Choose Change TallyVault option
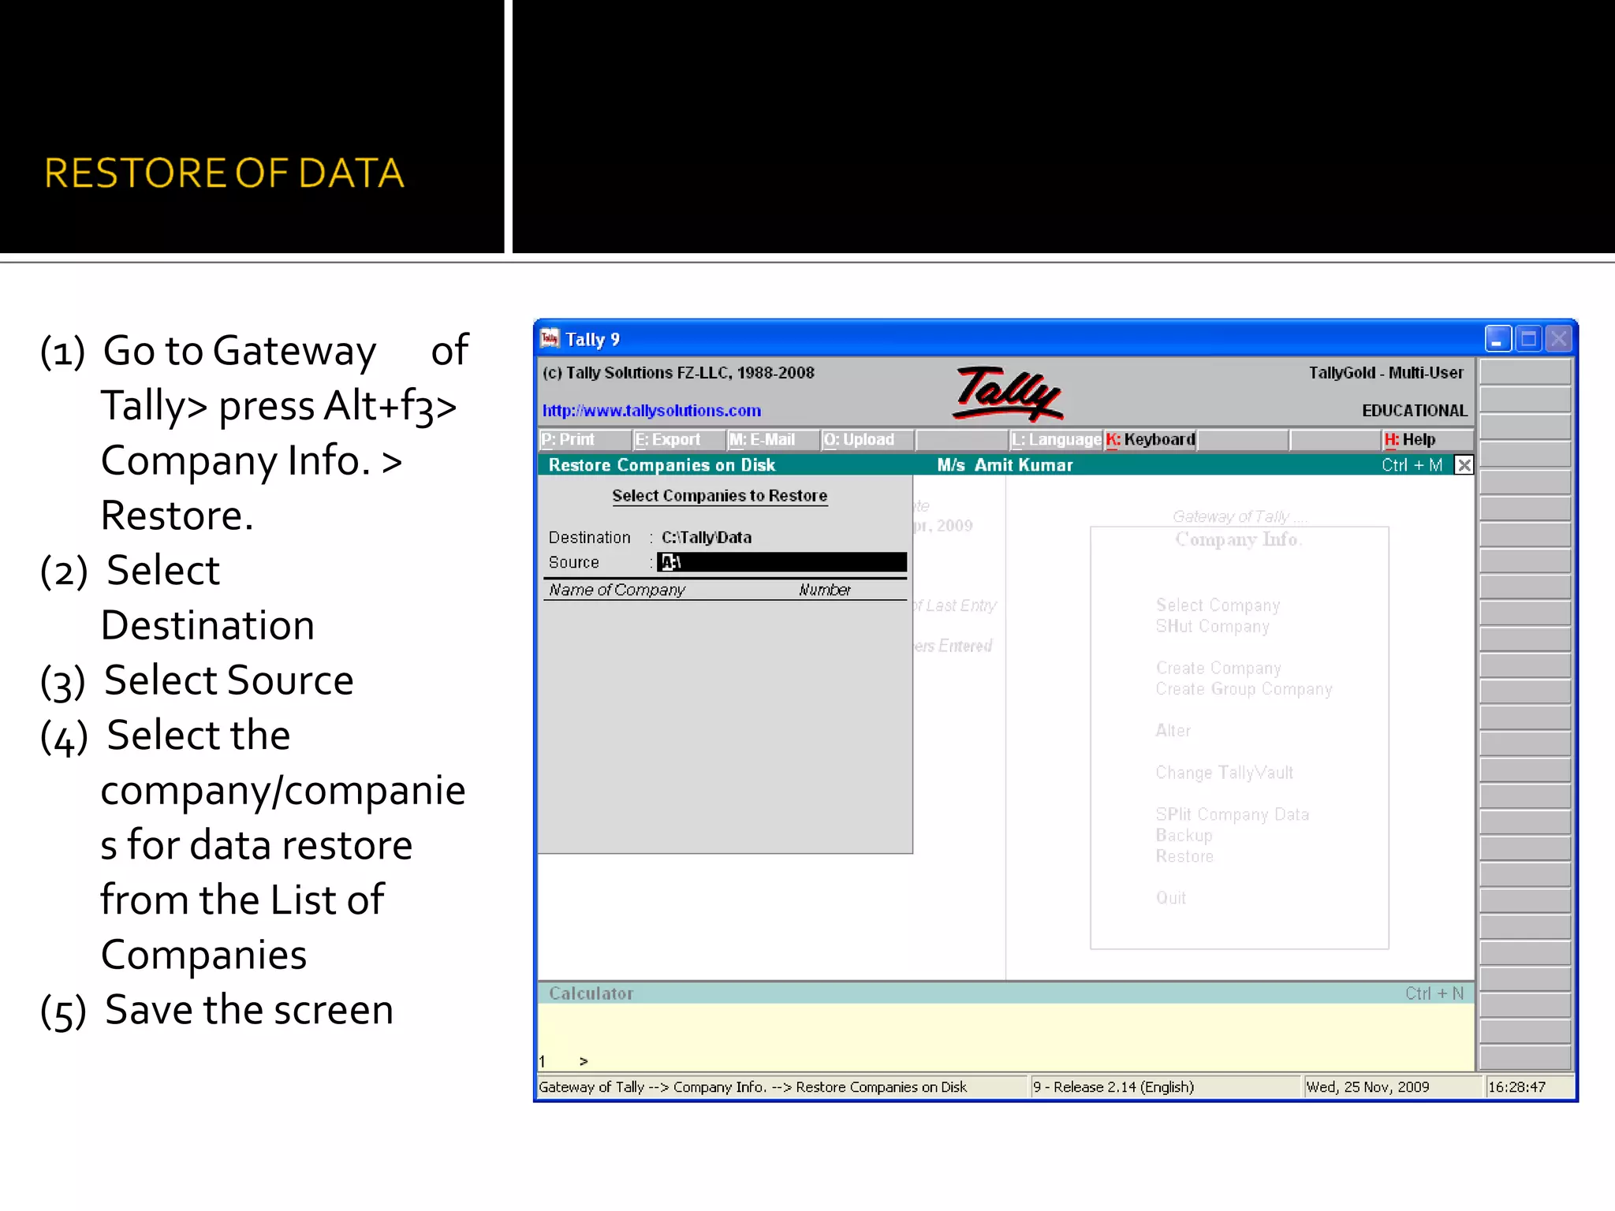Viewport: 1615px width, 1211px height. point(1224,773)
